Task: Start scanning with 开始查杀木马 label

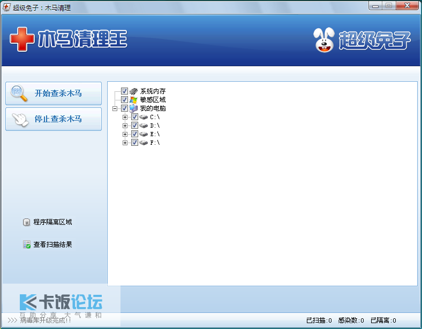Action: click(58, 93)
